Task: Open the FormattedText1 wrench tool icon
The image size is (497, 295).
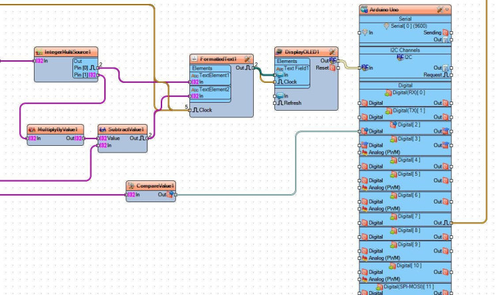Action: [248, 59]
